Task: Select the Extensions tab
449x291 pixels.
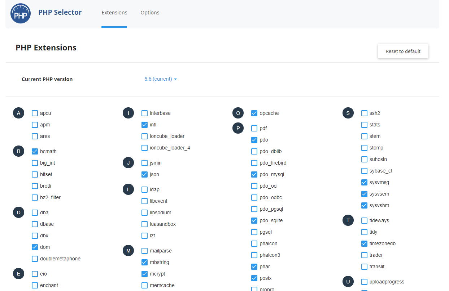Action: pyautogui.click(x=114, y=12)
